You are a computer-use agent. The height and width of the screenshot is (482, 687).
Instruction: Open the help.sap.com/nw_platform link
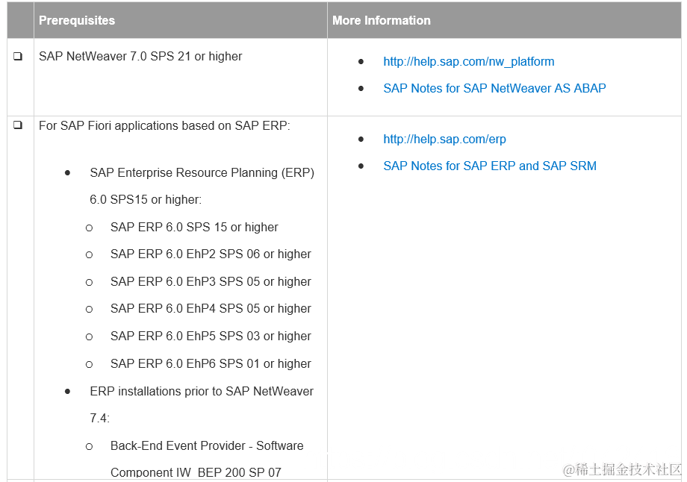point(468,62)
